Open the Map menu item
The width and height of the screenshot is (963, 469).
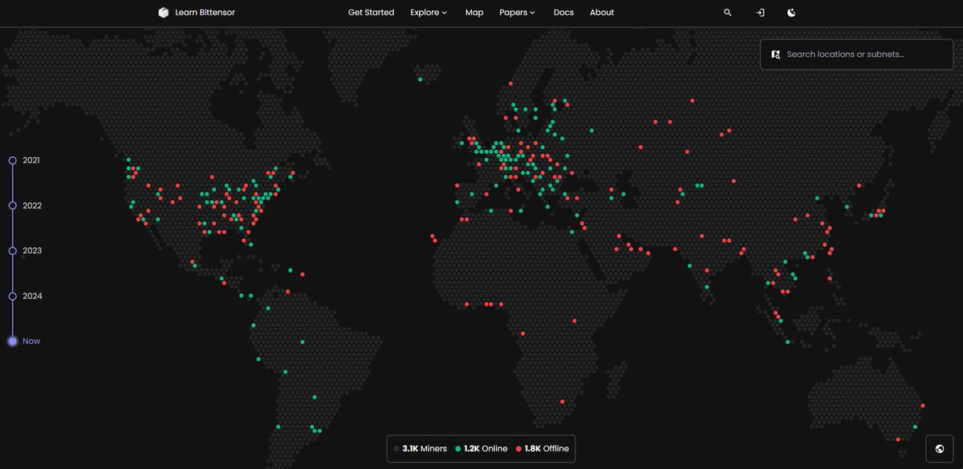pos(474,12)
